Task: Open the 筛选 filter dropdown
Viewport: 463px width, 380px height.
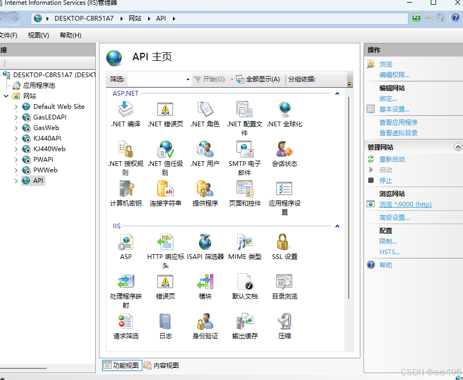Action: coord(188,79)
